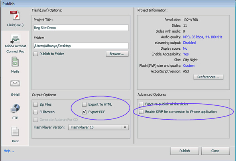Open the E-Mail envelope icon
Screen dimensions: 236x161
pos(15,83)
